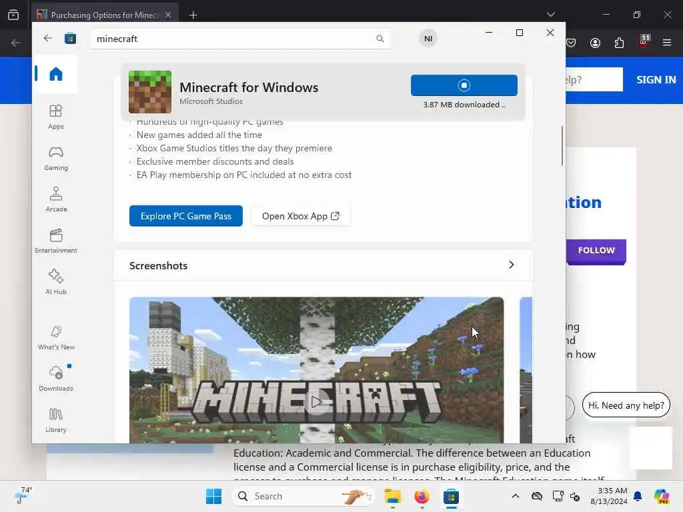Open the NI user profile avatar
This screenshot has width=683, height=512.
coord(428,39)
